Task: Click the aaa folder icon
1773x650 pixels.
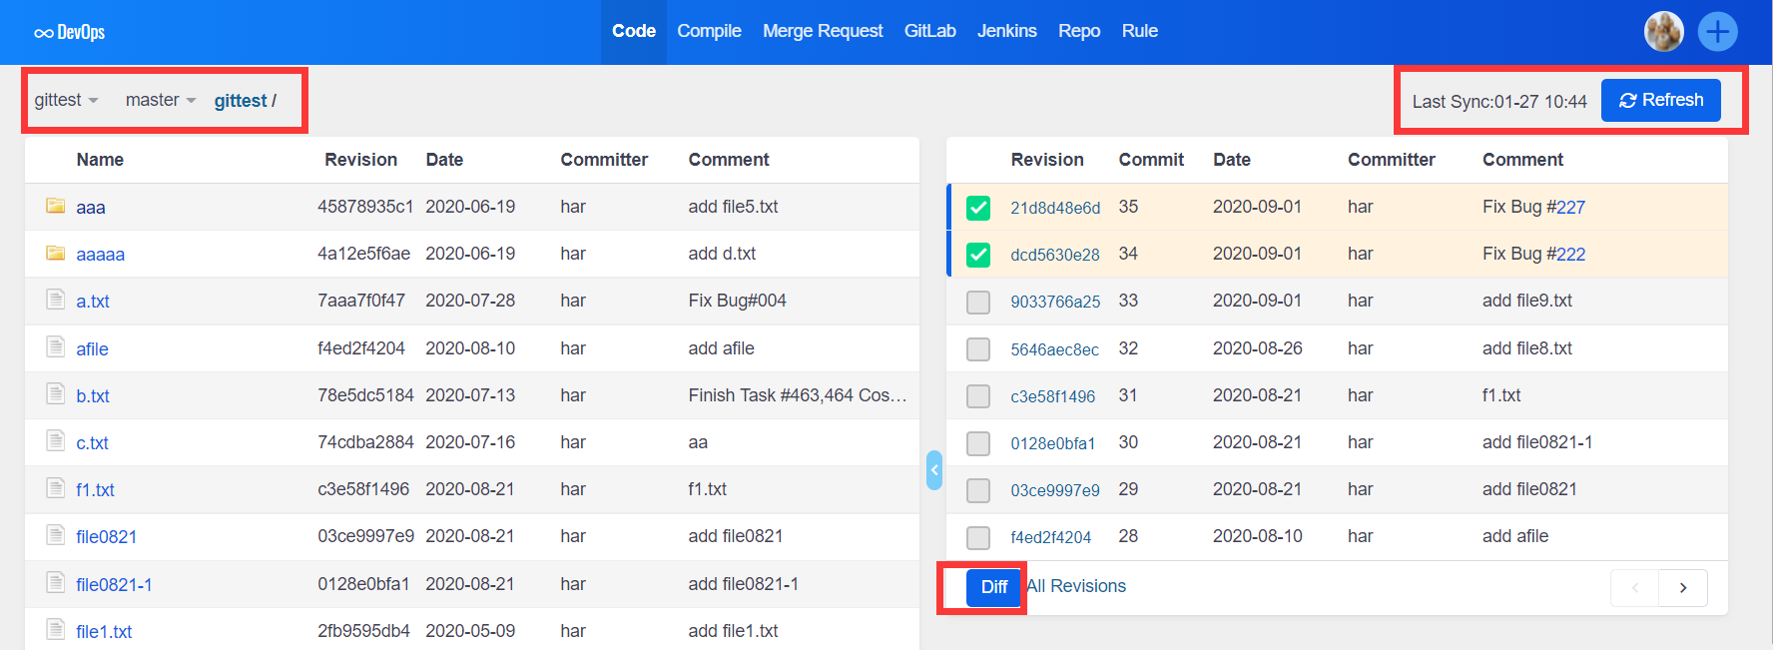Action: [55, 207]
